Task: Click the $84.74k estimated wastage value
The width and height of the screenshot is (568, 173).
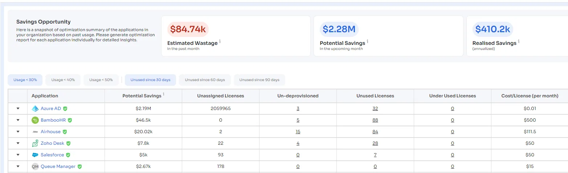Action: point(188,29)
